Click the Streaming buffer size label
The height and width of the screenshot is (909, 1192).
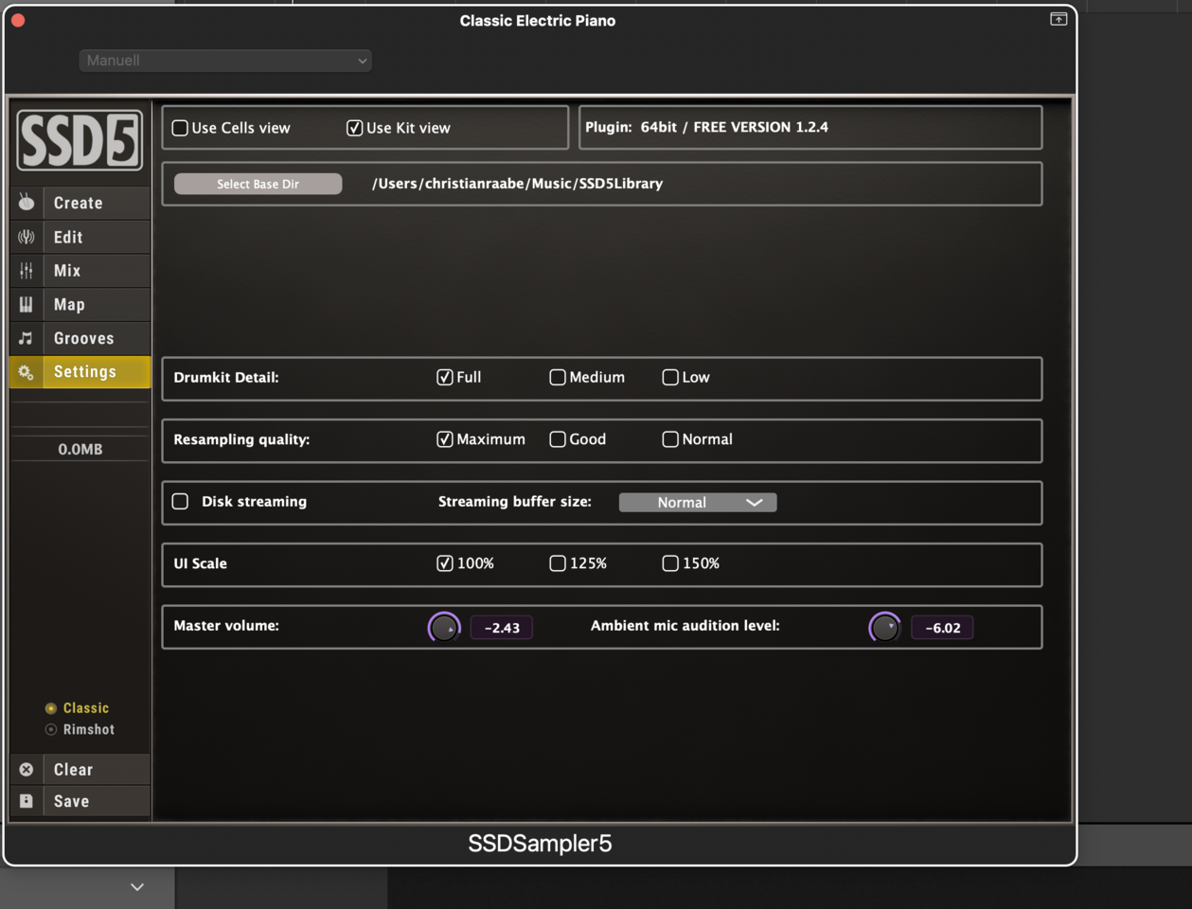point(515,502)
